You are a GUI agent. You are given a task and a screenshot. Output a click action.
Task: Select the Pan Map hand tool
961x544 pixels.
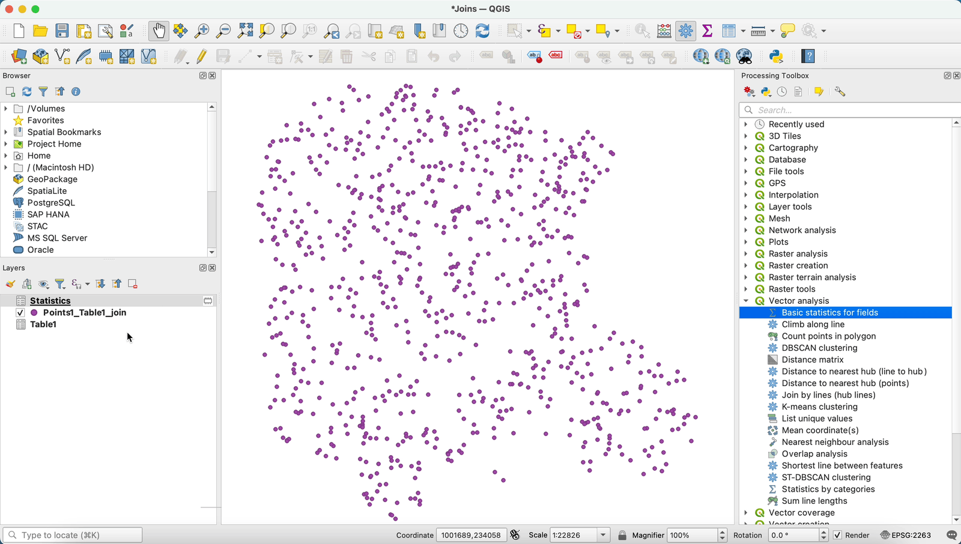click(159, 31)
